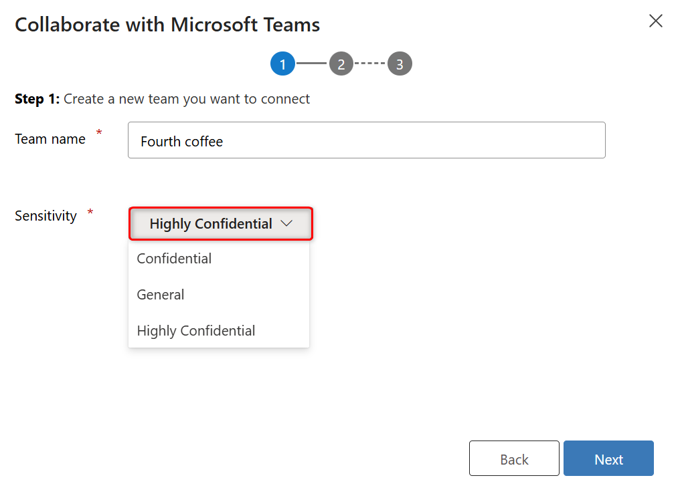Click the Sensitivity field label
Viewport: 682px width, 500px height.
tap(46, 216)
